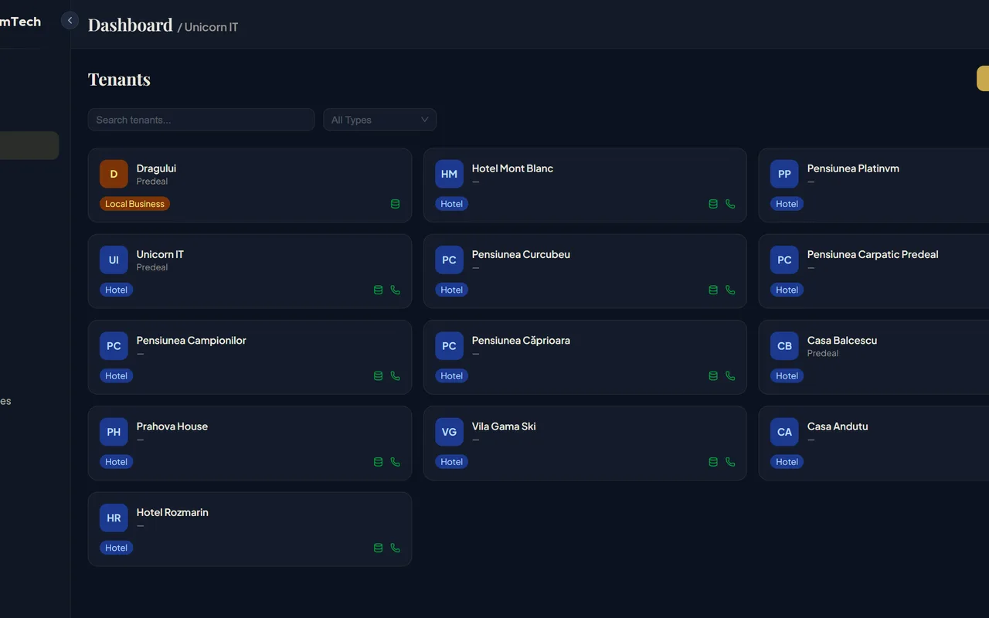989x618 pixels.
Task: Click the phone icon on Hotel Mont Blanc card
Action: 730,204
